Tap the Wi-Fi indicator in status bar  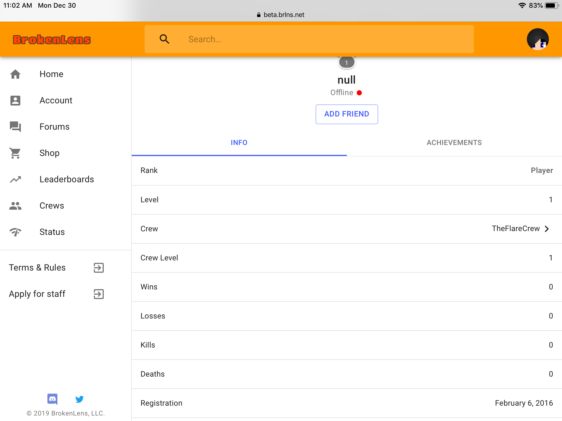click(x=522, y=5)
